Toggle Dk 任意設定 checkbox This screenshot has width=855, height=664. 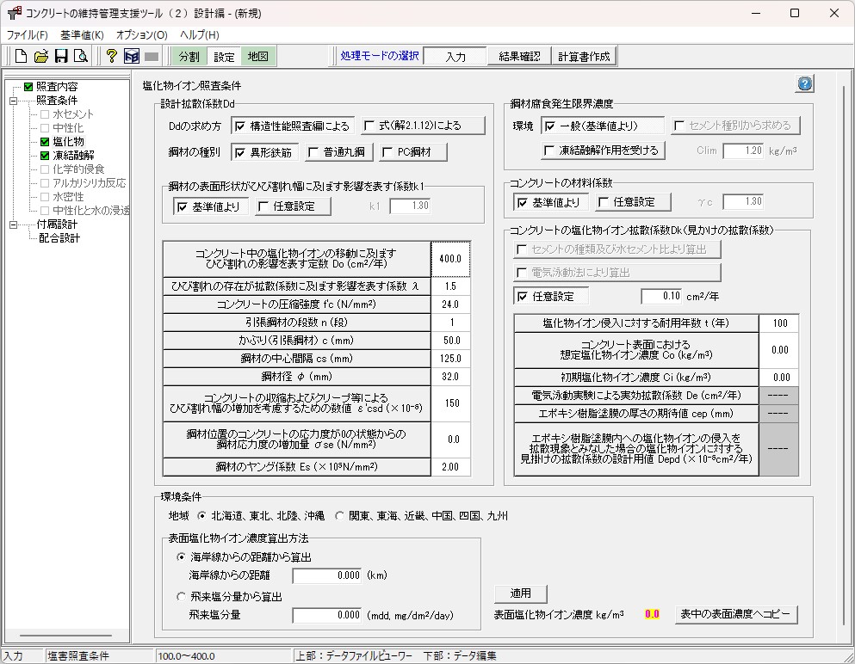551,297
